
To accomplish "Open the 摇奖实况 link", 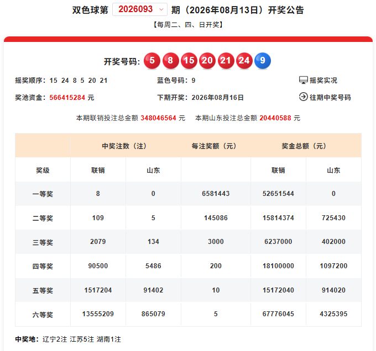I will [323, 80].
